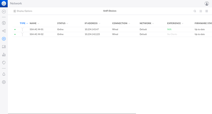Click the green status dot for SSH-AC-M-02
This screenshot has width=212, height=114.
[15, 34]
